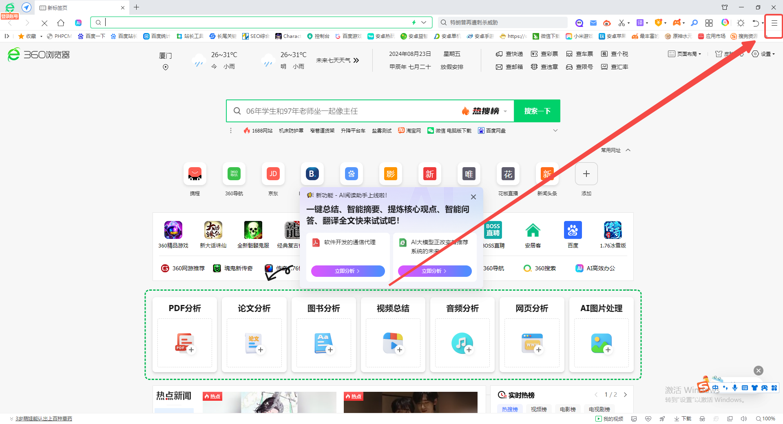Open the 百度 paw icon tile
This screenshot has height=424, width=783.
click(x=573, y=230)
